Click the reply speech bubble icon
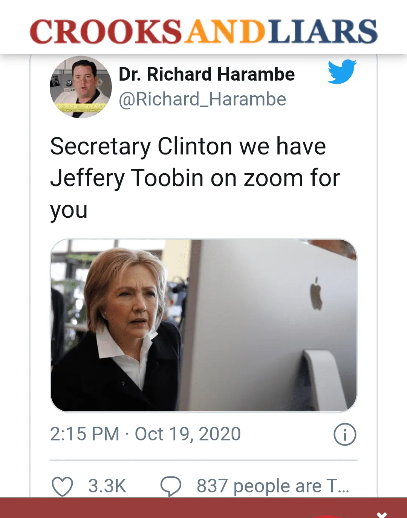 coord(171,486)
